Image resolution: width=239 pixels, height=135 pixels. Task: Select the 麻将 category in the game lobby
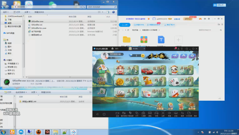[102, 92]
